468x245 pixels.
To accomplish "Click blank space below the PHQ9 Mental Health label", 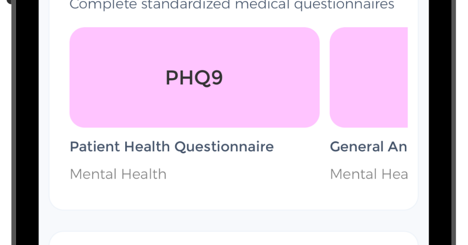I will coord(156,195).
